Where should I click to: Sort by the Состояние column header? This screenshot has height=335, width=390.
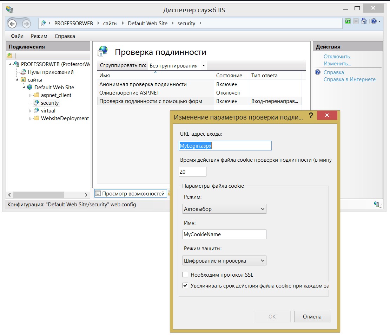point(231,76)
